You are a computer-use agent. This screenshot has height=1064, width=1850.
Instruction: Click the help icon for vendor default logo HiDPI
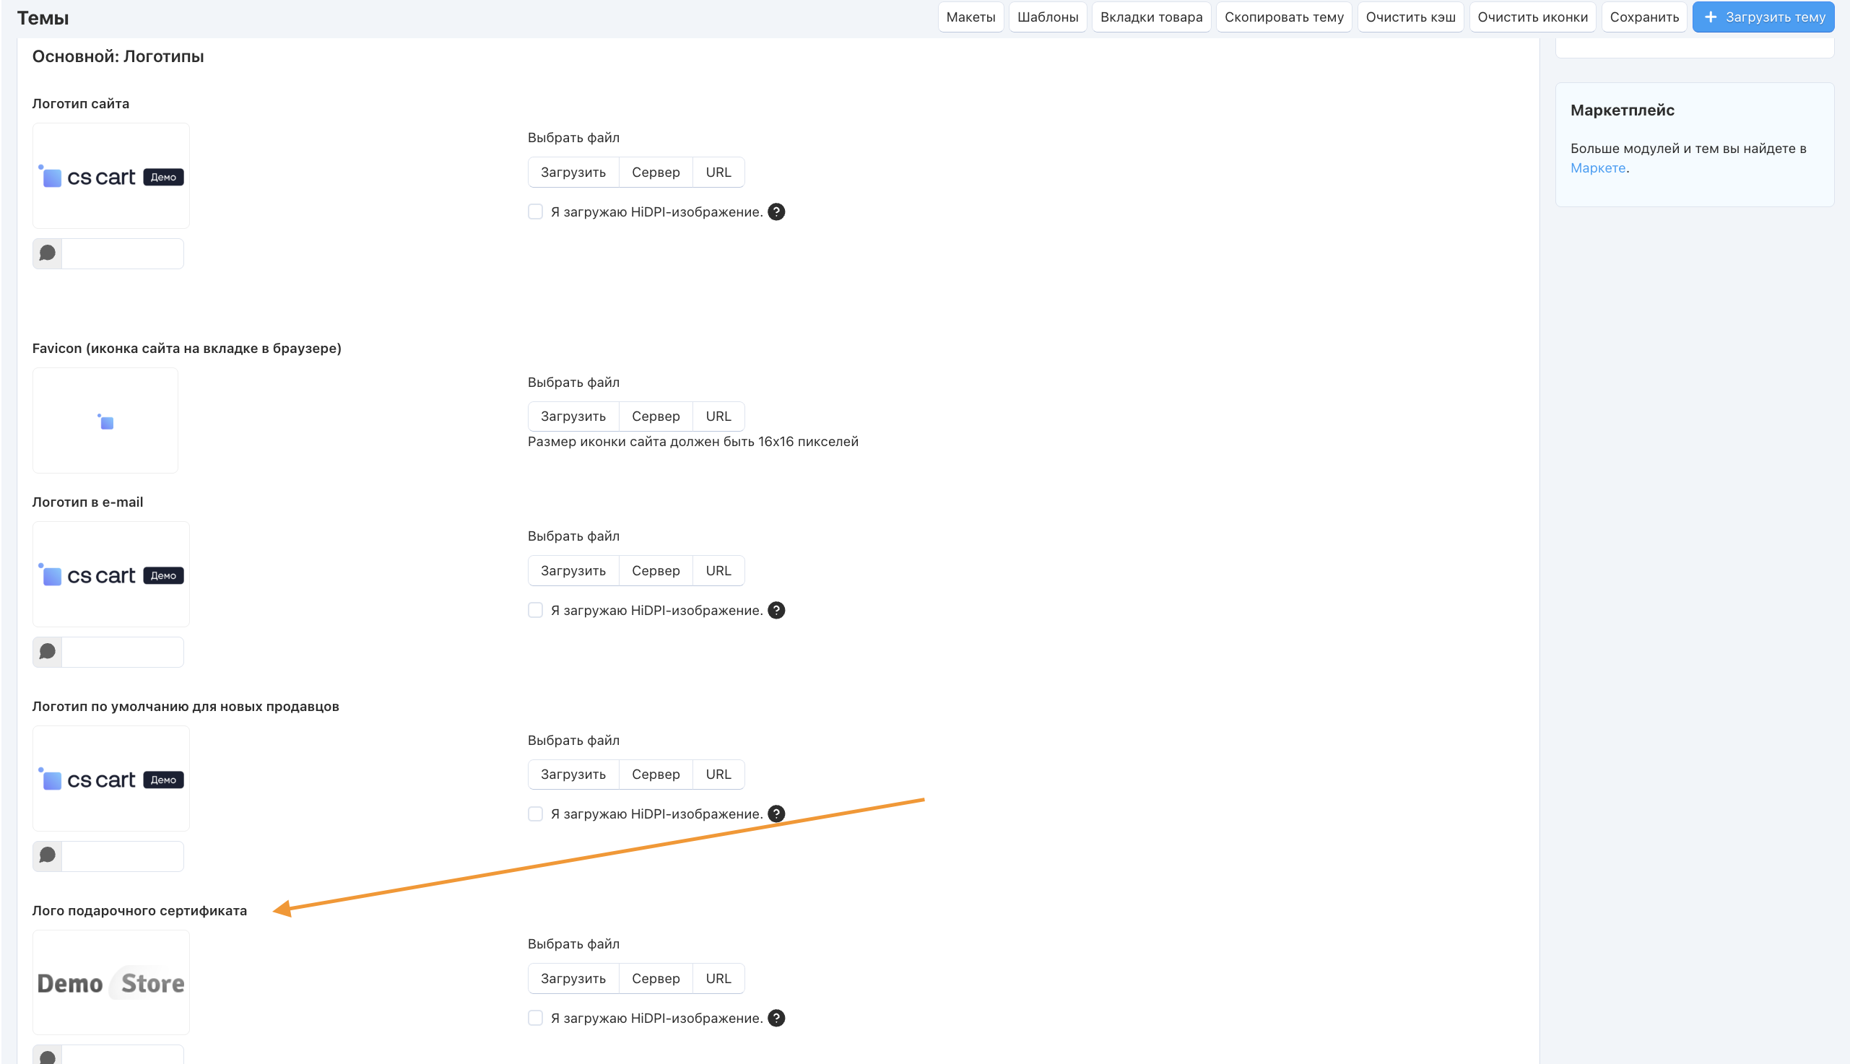pyautogui.click(x=776, y=814)
